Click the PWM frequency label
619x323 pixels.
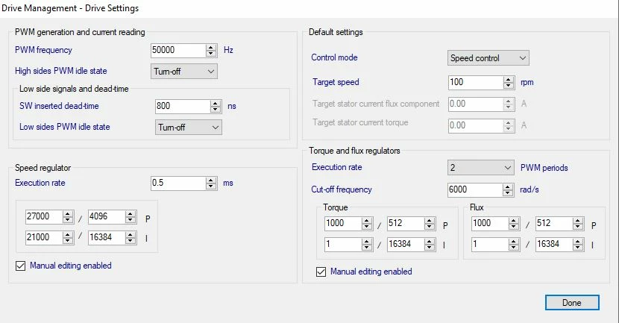click(43, 50)
